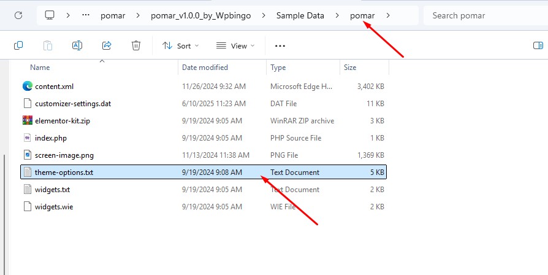Screen dimensions: 548x275
Task: Expand chevron after first pomar breadcrumb
Action: click(138, 15)
